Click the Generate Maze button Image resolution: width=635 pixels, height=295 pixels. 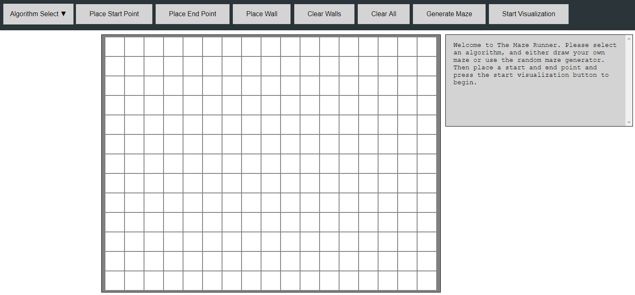coord(449,14)
